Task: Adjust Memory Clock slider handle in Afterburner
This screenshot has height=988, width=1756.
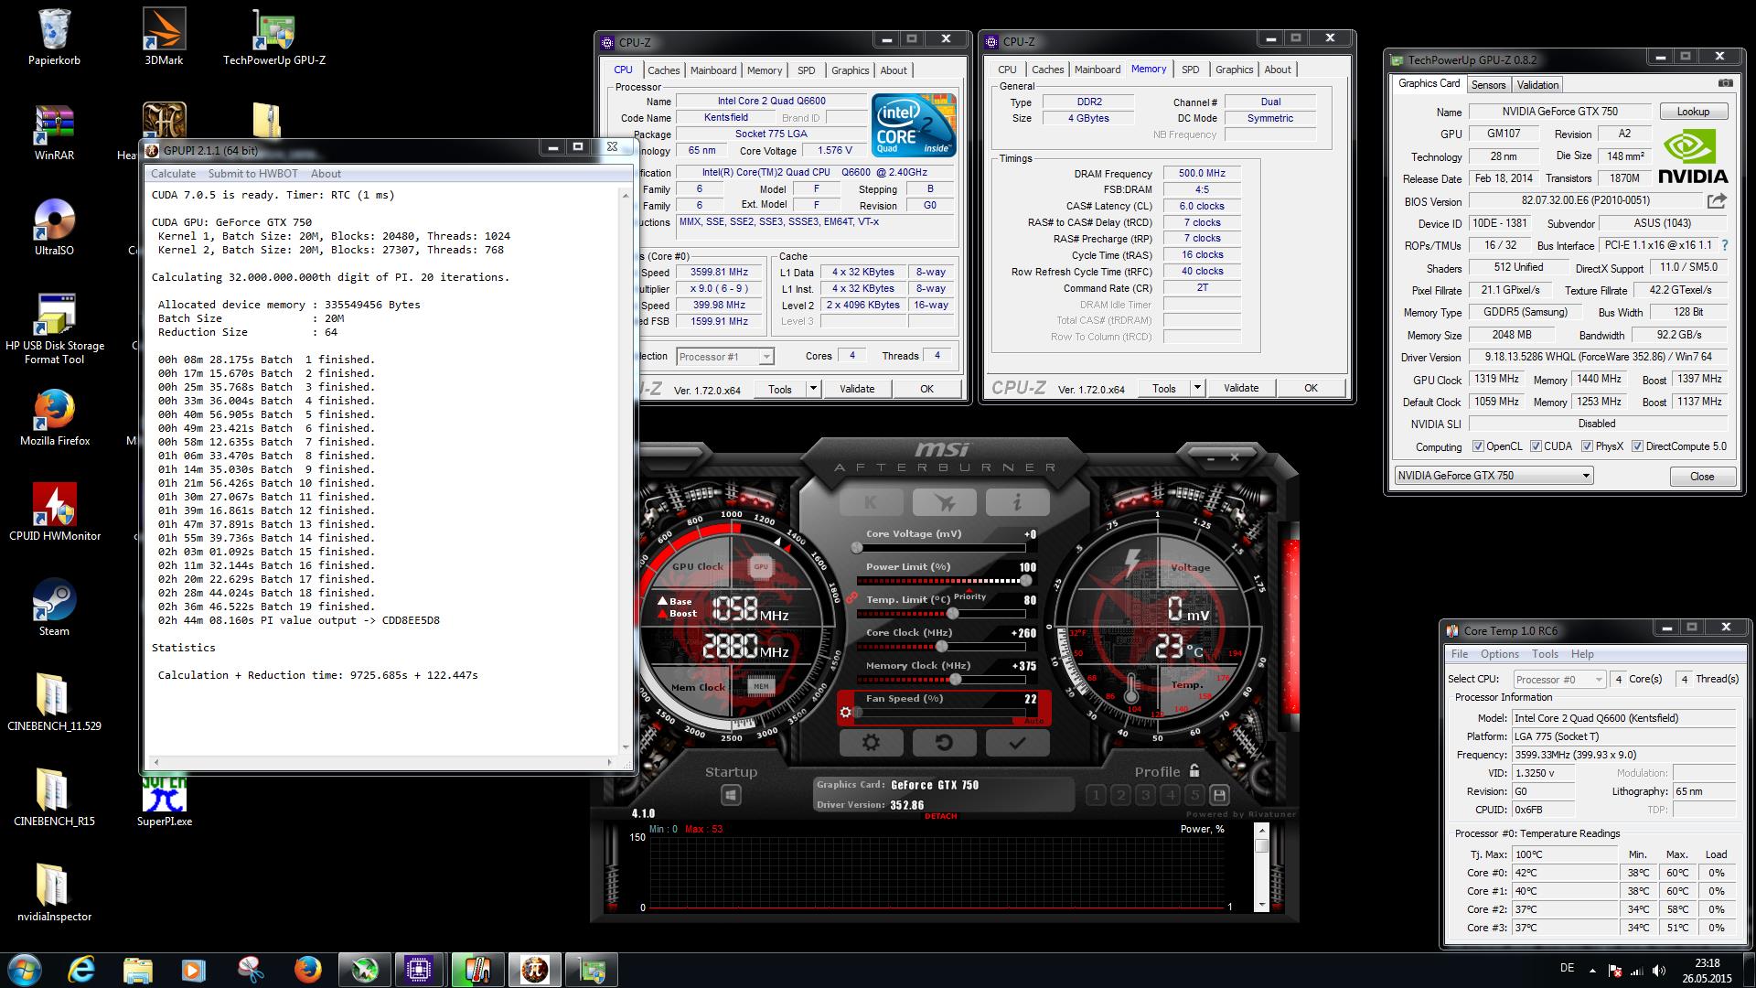Action: [956, 680]
